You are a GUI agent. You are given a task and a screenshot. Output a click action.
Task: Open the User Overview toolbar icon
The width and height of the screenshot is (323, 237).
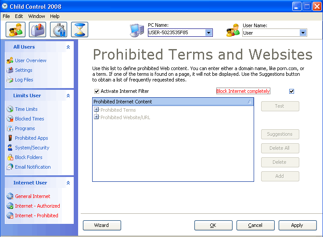coord(15,30)
